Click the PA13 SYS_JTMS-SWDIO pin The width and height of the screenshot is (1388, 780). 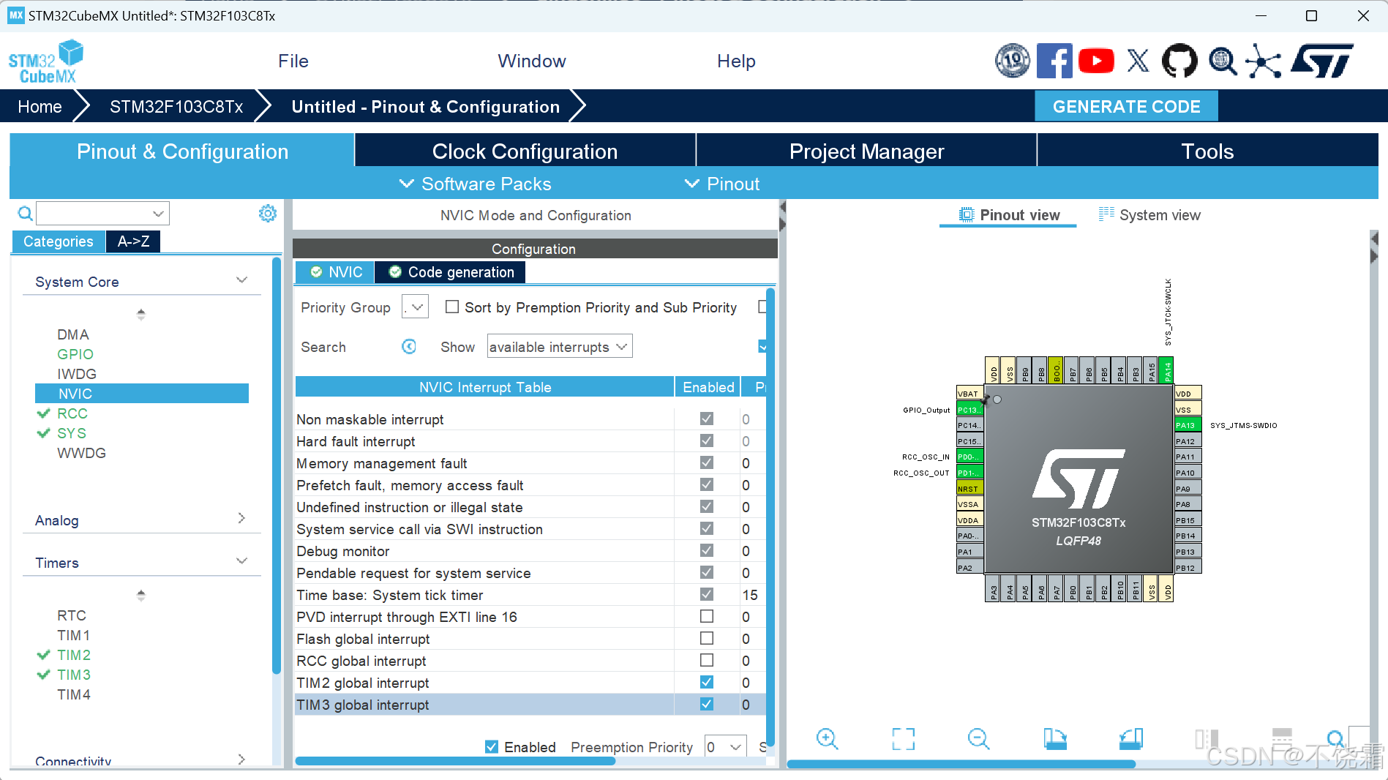coord(1188,425)
